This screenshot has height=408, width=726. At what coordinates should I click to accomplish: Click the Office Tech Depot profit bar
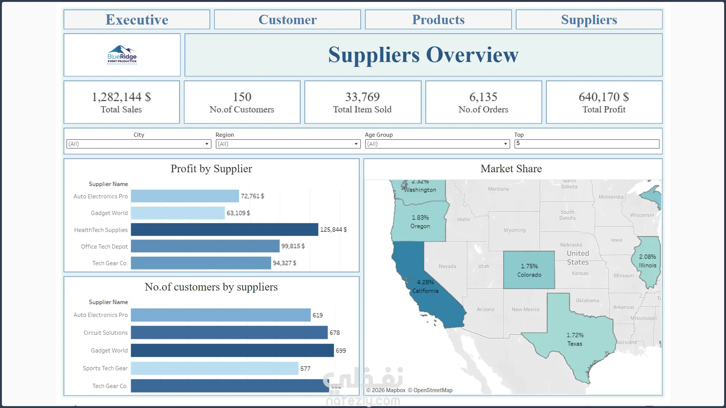205,246
